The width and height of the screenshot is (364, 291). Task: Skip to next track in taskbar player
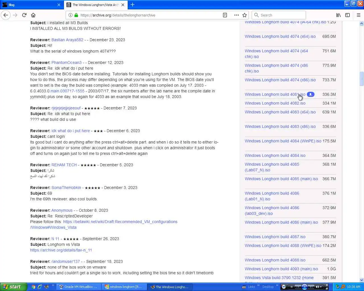pyautogui.click(x=311, y=287)
